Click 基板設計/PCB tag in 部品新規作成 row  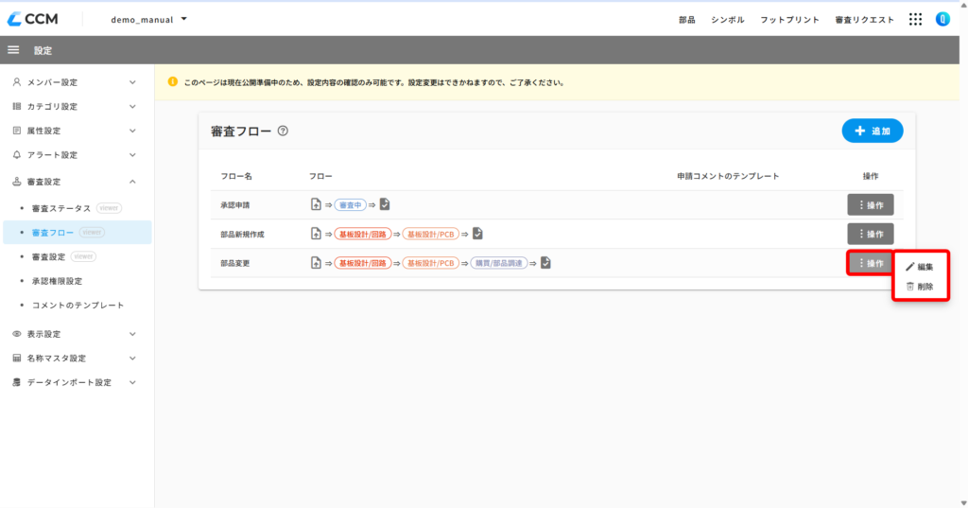pos(431,234)
